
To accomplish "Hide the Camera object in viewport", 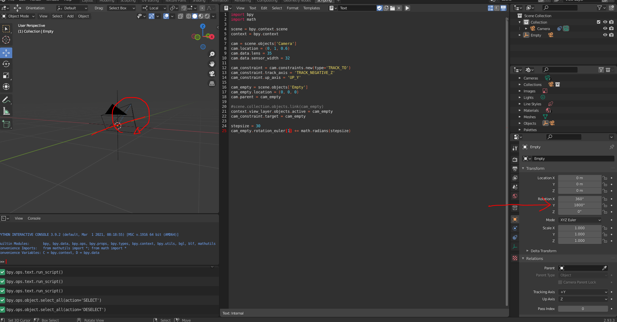I will (605, 28).
